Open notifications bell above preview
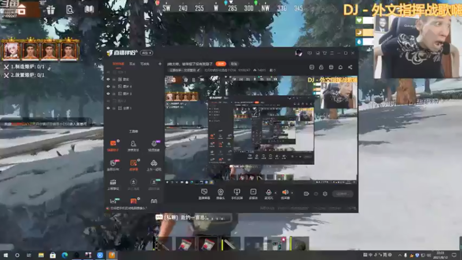This screenshot has width=462, height=260. click(340, 67)
